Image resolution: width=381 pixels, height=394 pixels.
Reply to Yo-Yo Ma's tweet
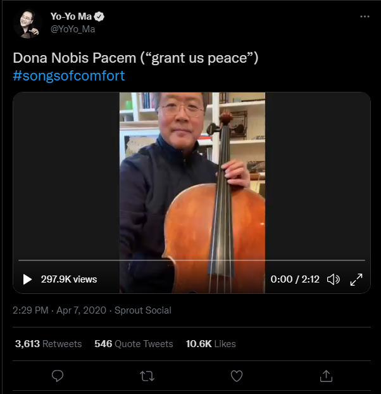tap(58, 376)
